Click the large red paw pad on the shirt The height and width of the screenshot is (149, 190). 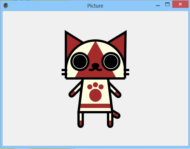[95, 96]
